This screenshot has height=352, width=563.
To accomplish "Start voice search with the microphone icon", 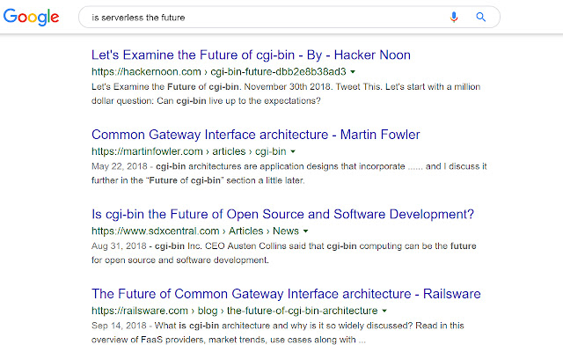I will point(454,17).
